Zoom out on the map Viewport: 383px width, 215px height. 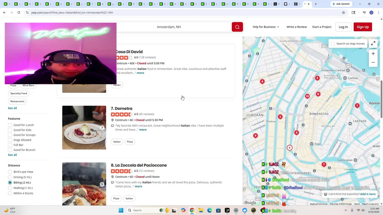pyautogui.click(x=373, y=62)
